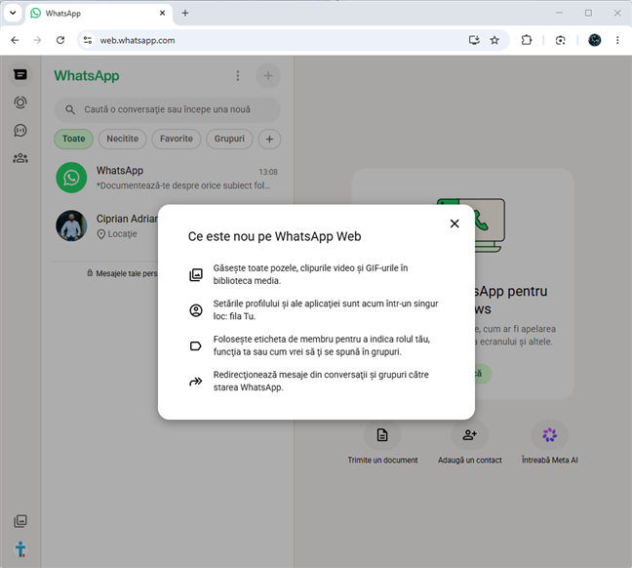Add a new list with plus chip
This screenshot has height=568, width=632.
pyautogui.click(x=269, y=140)
